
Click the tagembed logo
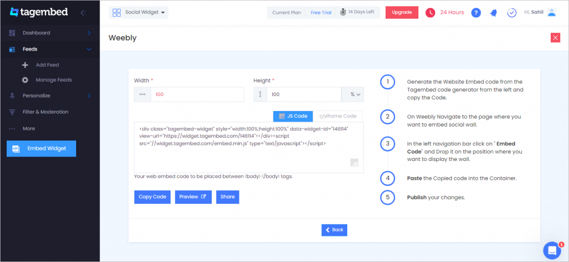[39, 12]
